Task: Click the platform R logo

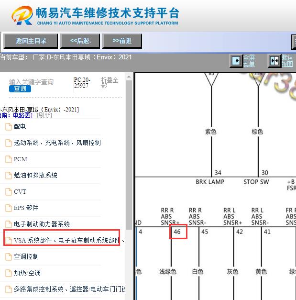Action: coord(22,15)
